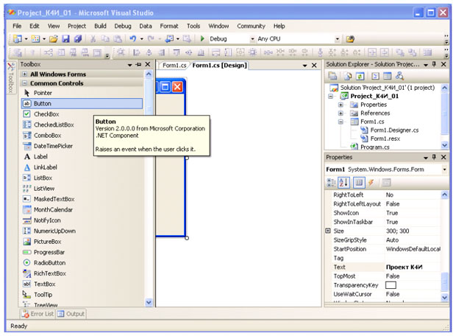Open the Debug configuration dropdown
Image resolution: width=456 pixels, height=336 pixels.
click(252, 39)
